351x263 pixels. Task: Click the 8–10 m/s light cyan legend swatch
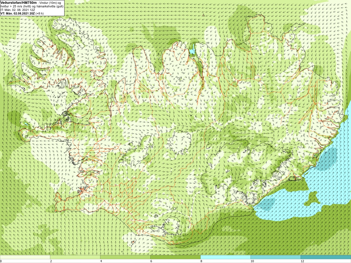pos(225,257)
